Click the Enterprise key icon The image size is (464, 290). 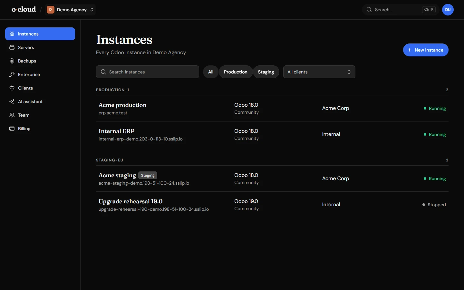pyautogui.click(x=12, y=74)
